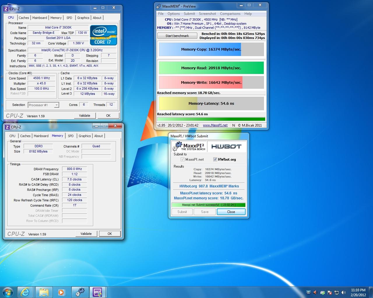The width and height of the screenshot is (373, 298).
Task: Click the N indicator in MaxxMEM status bar
Action: [233, 125]
